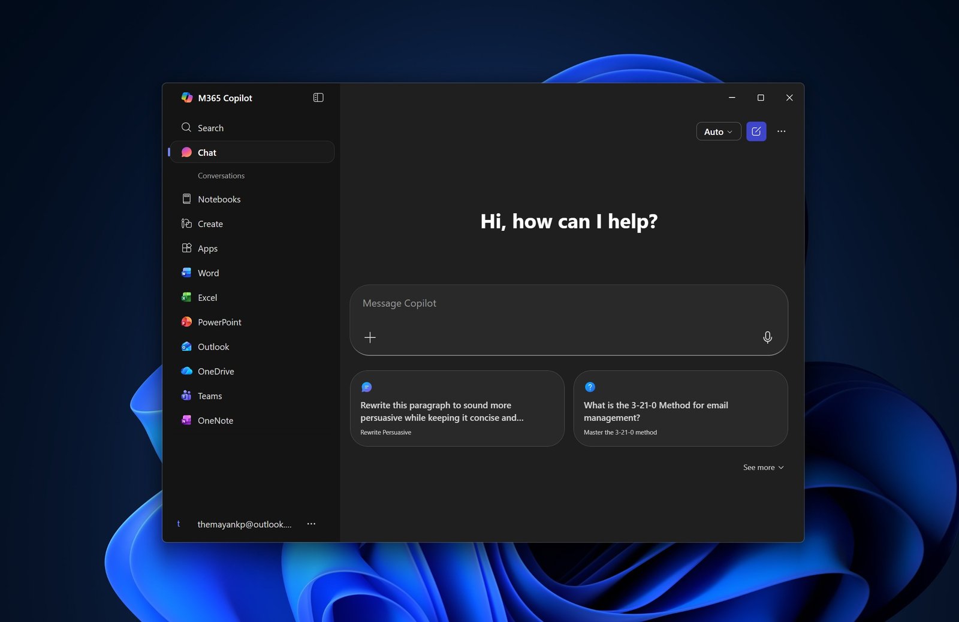959x622 pixels.
Task: Launch Outlook from the sidebar
Action: [x=213, y=346]
